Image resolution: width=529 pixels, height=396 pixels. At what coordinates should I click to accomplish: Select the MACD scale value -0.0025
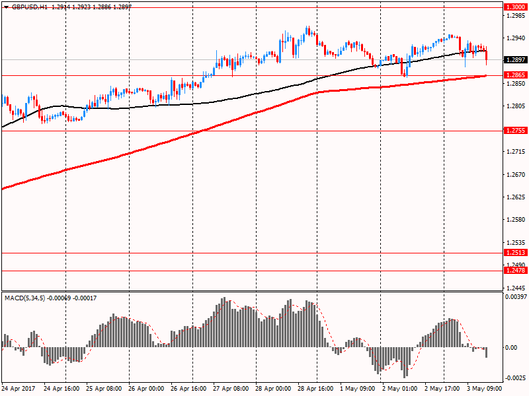516,378
